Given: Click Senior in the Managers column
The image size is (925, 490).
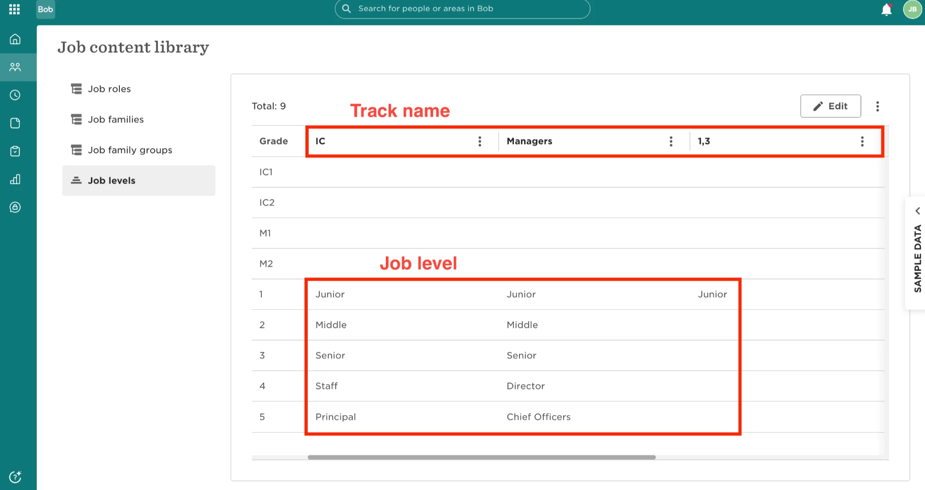Looking at the screenshot, I should [521, 356].
